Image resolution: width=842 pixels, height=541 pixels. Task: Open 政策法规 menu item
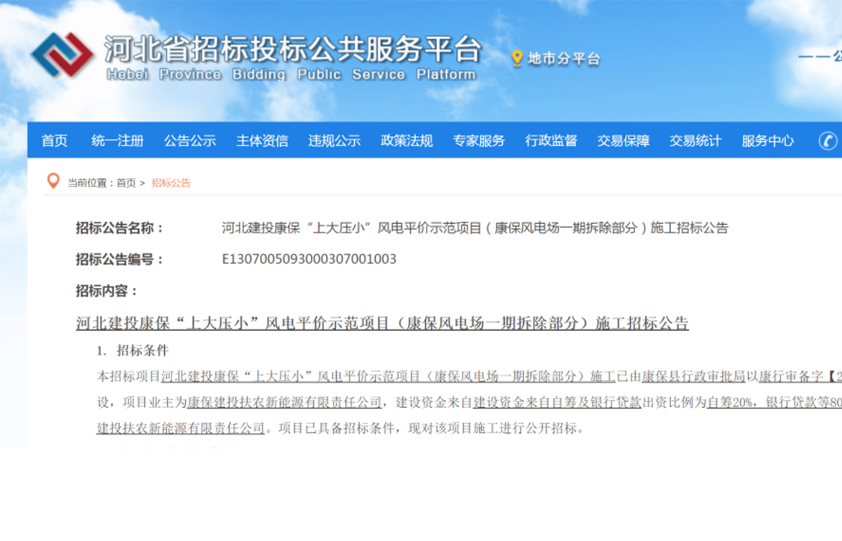[x=407, y=141]
